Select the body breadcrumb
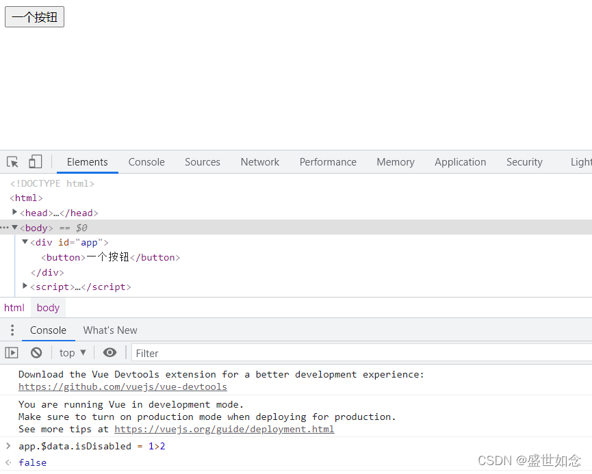Image resolution: width=592 pixels, height=474 pixels. point(49,308)
